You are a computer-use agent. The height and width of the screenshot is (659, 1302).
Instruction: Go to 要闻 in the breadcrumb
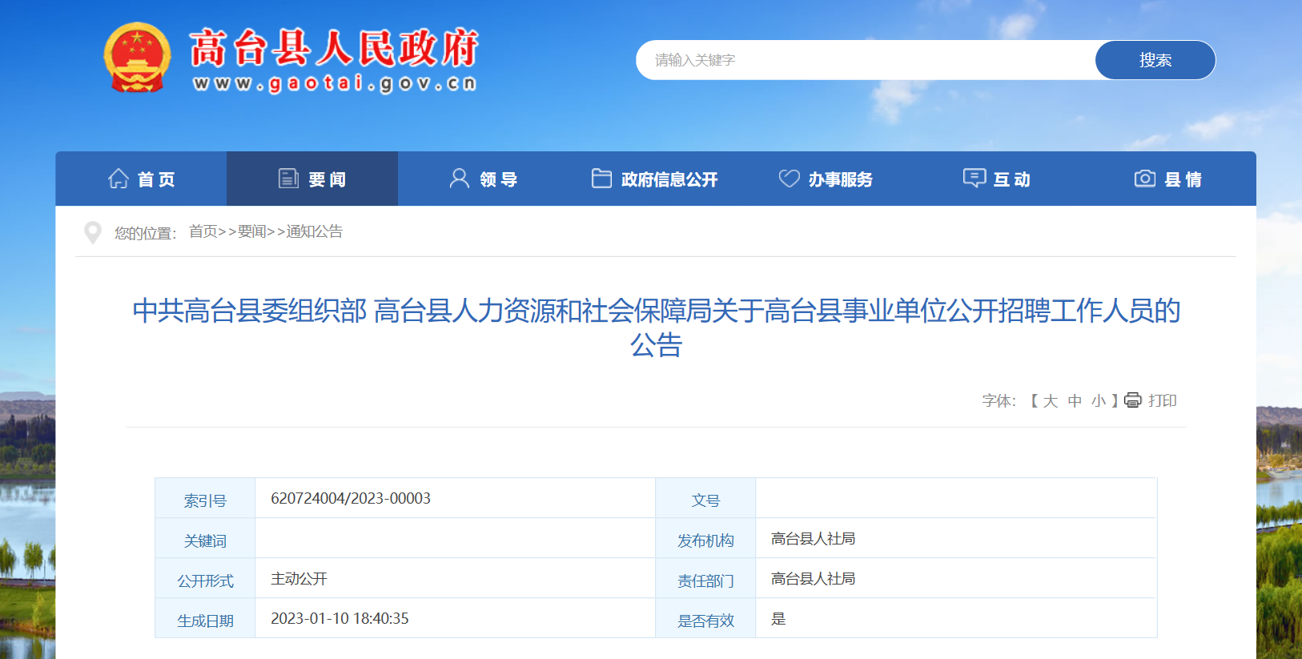coord(252,231)
